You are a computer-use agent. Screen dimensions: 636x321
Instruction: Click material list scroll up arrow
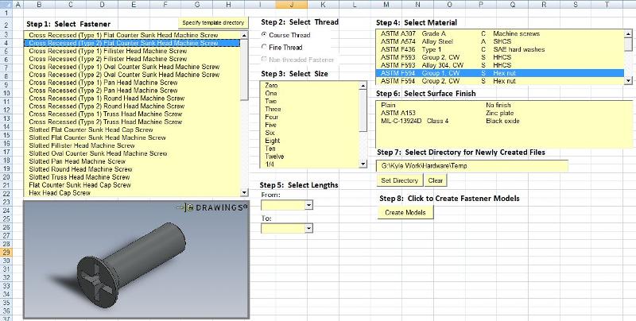[x=628, y=33]
